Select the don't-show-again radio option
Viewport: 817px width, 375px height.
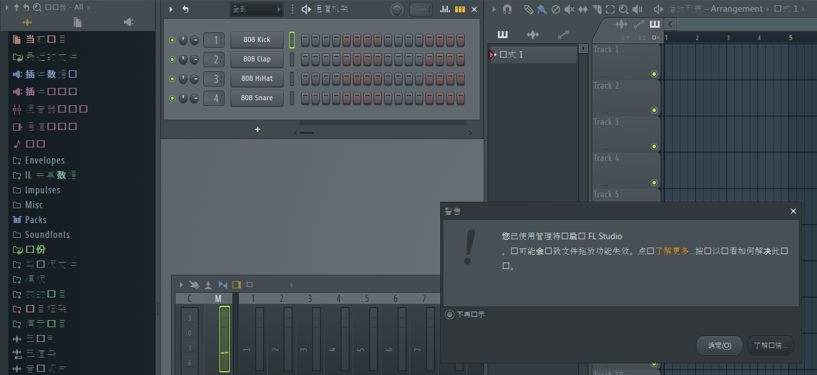449,314
